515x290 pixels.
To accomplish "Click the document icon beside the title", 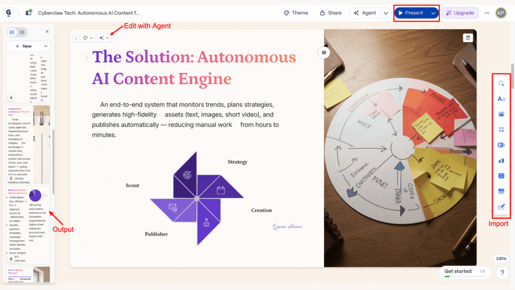I will coord(29,13).
